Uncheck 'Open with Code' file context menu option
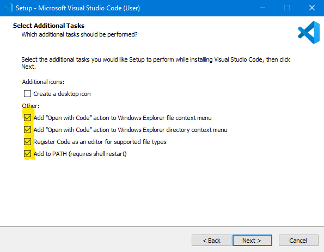This screenshot has width=324, height=252. (27, 117)
